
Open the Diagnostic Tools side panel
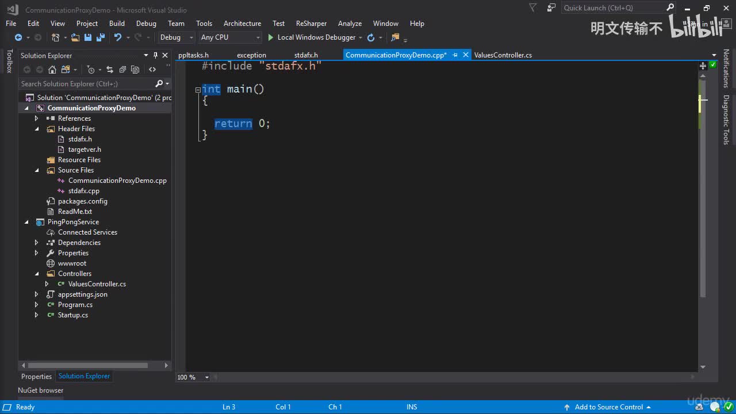(726, 120)
